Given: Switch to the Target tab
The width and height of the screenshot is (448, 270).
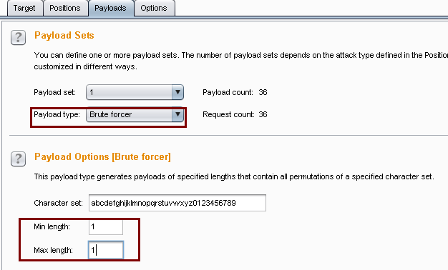Looking at the screenshot, I should pyautogui.click(x=24, y=9).
